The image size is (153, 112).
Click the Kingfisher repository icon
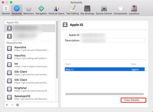9,89
